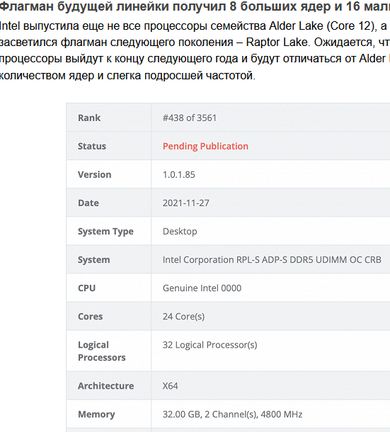The height and width of the screenshot is (432, 390).
Task: Click the CPU row label
Action: click(x=86, y=288)
